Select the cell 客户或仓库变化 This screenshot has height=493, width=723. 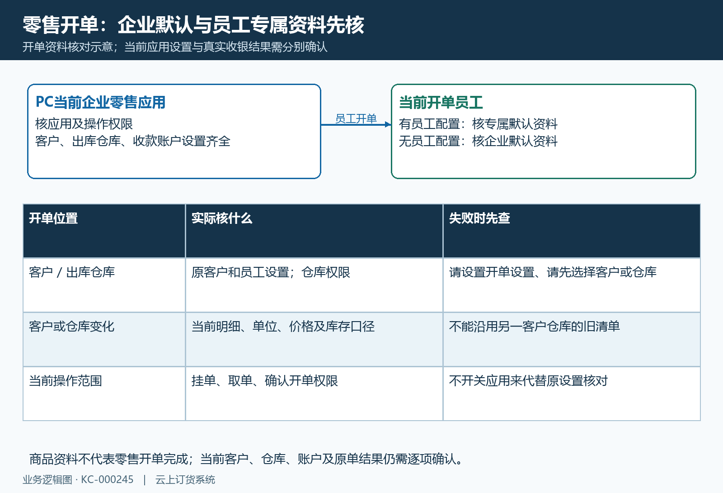coord(104,339)
